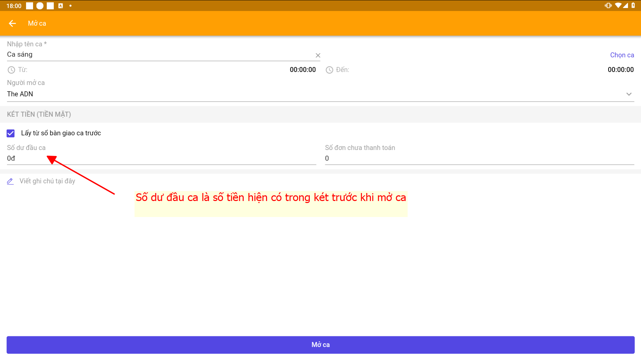
Task: Tap the battery status icon
Action: (633, 5)
